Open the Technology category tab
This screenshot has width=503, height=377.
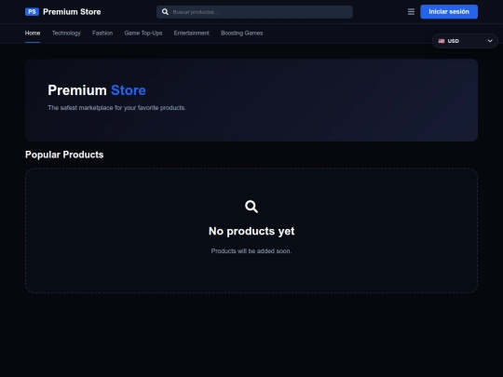click(66, 33)
